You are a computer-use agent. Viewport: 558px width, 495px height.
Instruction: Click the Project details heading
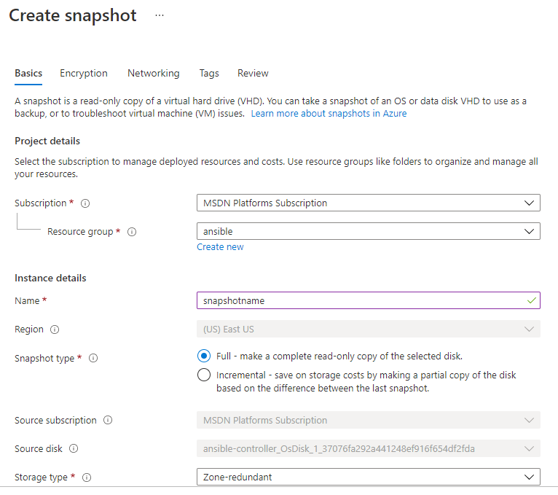[47, 141]
